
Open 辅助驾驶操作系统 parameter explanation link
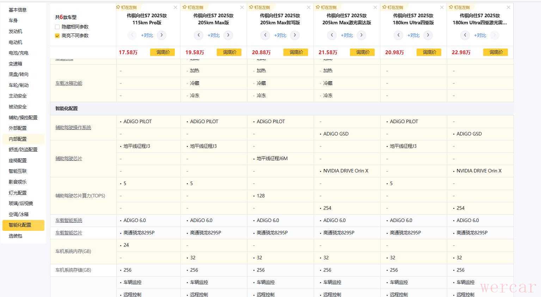[73, 127]
